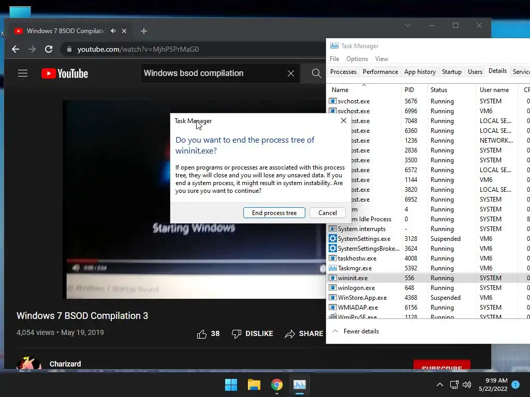
Task: Open YouTube hamburger guide menu
Action: (x=23, y=73)
